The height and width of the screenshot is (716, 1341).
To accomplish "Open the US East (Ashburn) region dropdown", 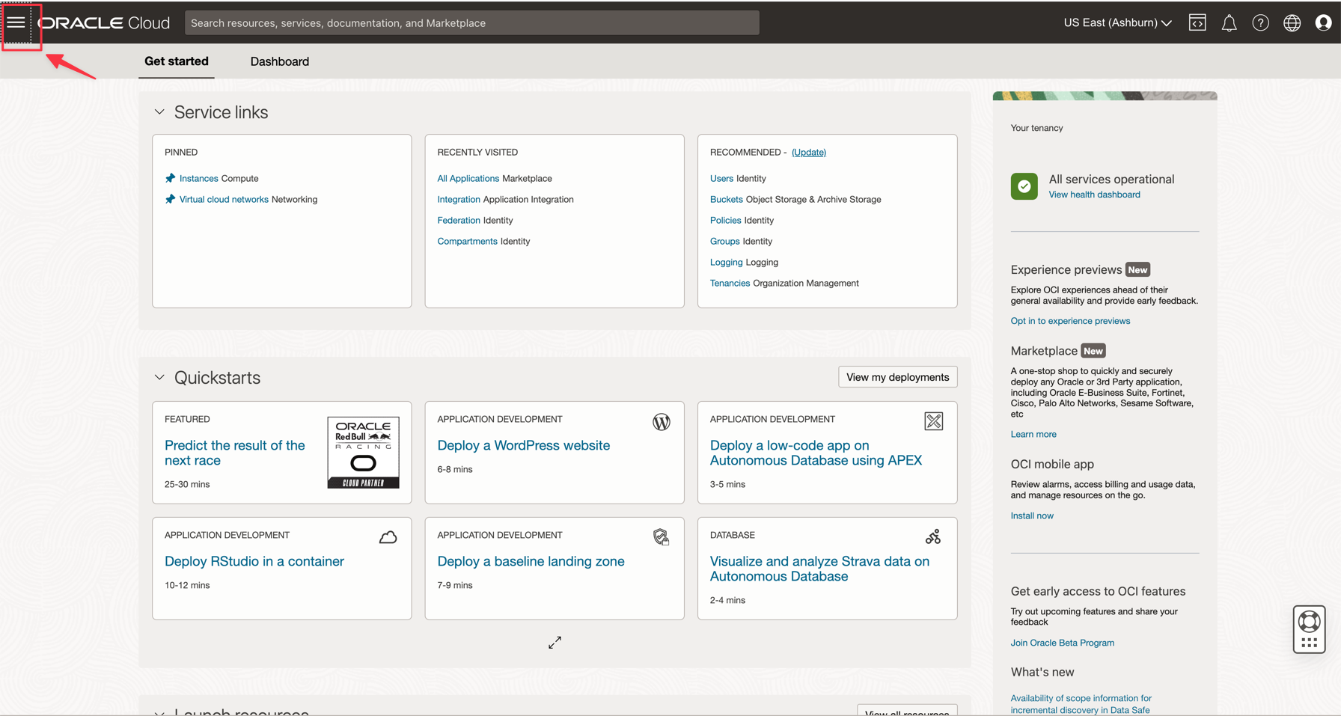I will [1117, 23].
